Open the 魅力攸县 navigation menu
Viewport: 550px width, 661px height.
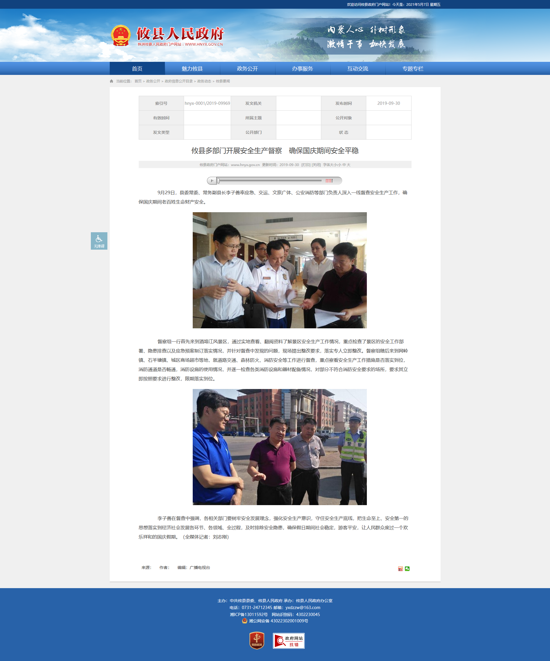[x=192, y=69]
